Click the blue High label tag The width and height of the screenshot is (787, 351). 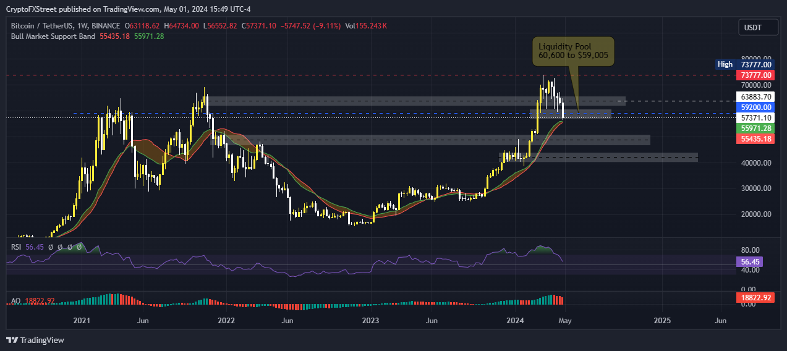(x=725, y=64)
